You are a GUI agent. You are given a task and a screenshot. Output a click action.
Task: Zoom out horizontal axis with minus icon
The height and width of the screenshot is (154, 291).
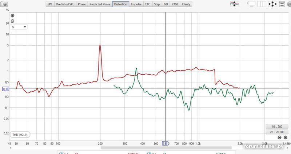click(279, 137)
